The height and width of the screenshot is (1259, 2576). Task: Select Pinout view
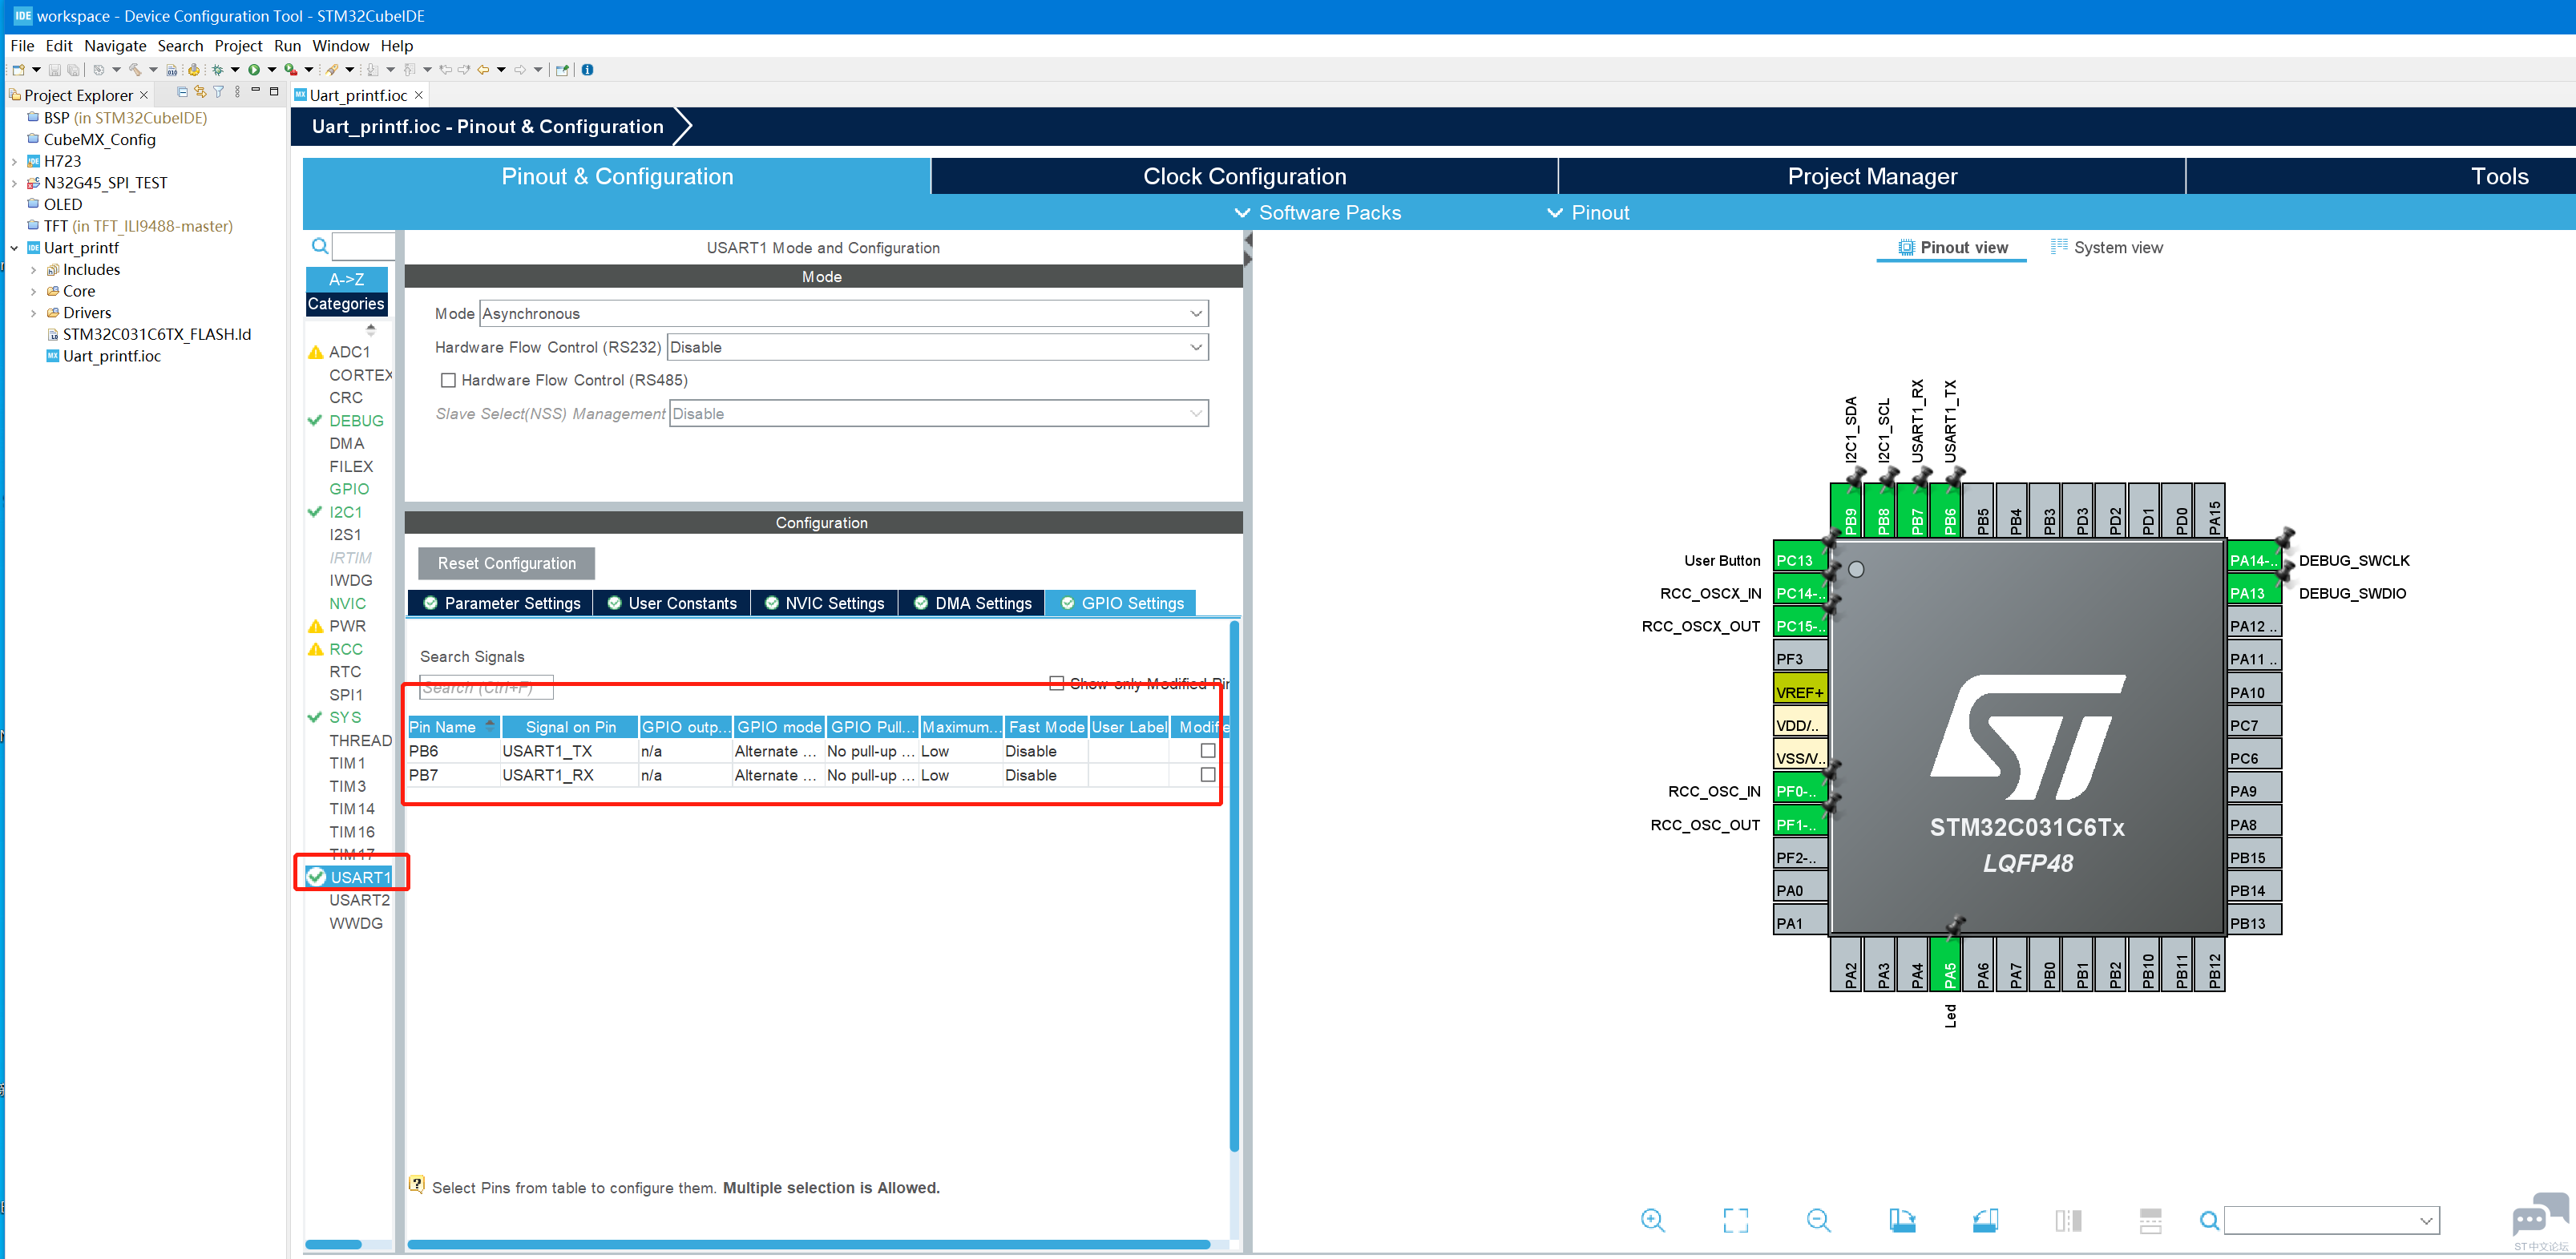click(1953, 247)
